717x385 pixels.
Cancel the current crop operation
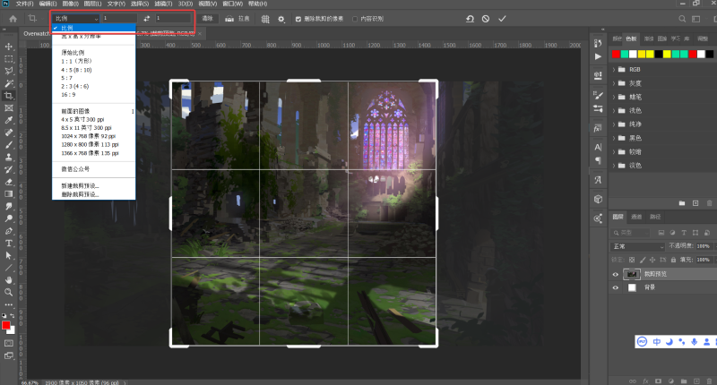click(486, 19)
